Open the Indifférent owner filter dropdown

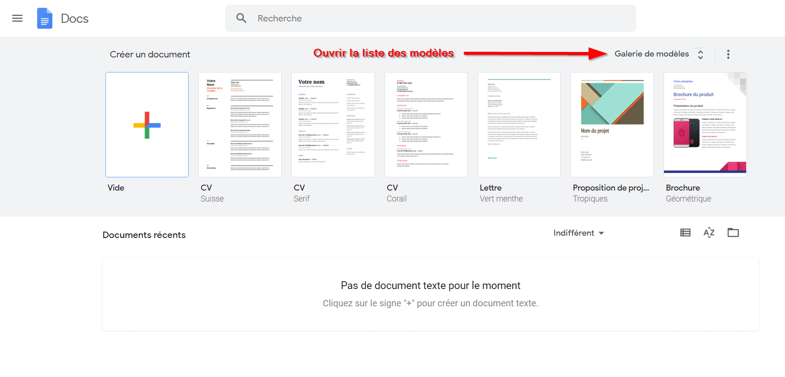579,233
